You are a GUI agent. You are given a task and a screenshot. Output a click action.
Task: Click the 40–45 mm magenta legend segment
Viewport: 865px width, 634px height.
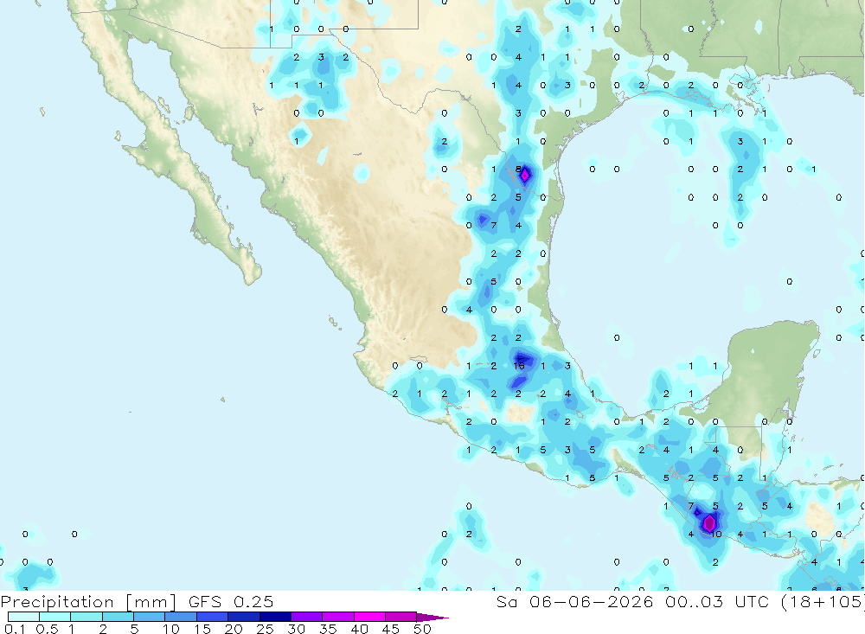tap(369, 617)
